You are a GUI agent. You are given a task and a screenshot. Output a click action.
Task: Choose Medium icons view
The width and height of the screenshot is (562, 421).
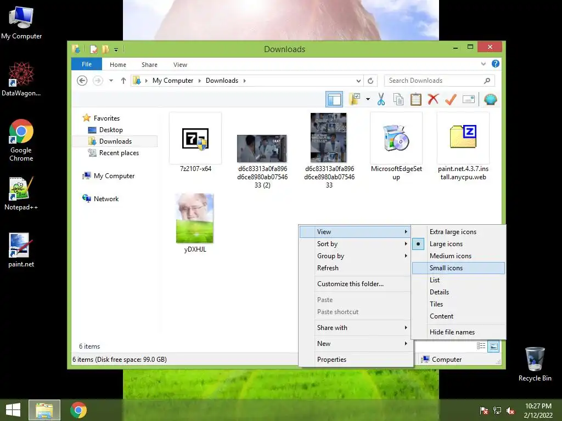(x=458, y=256)
